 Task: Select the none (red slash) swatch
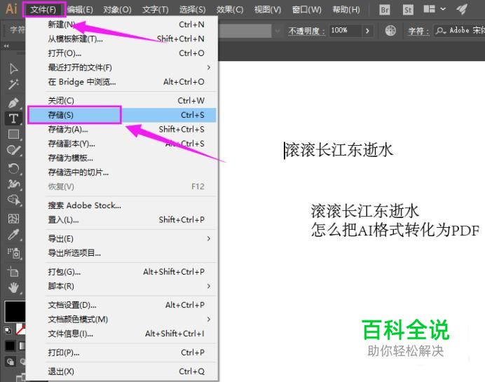20,329
